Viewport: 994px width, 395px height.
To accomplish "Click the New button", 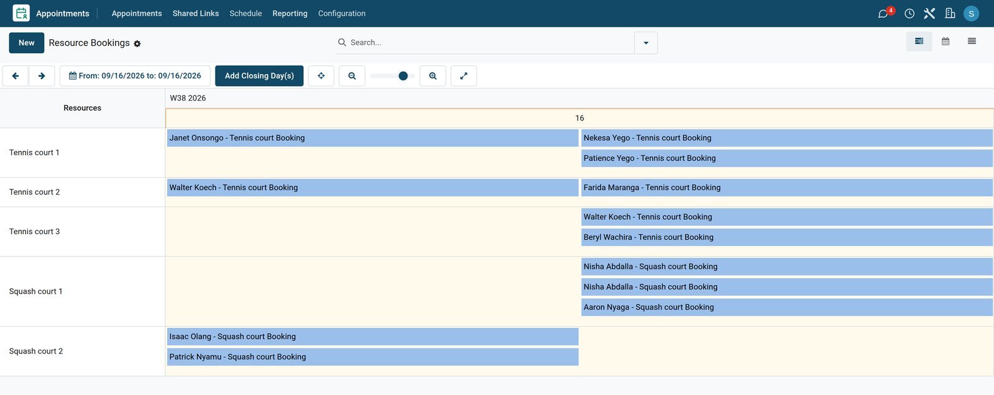I will pos(27,43).
